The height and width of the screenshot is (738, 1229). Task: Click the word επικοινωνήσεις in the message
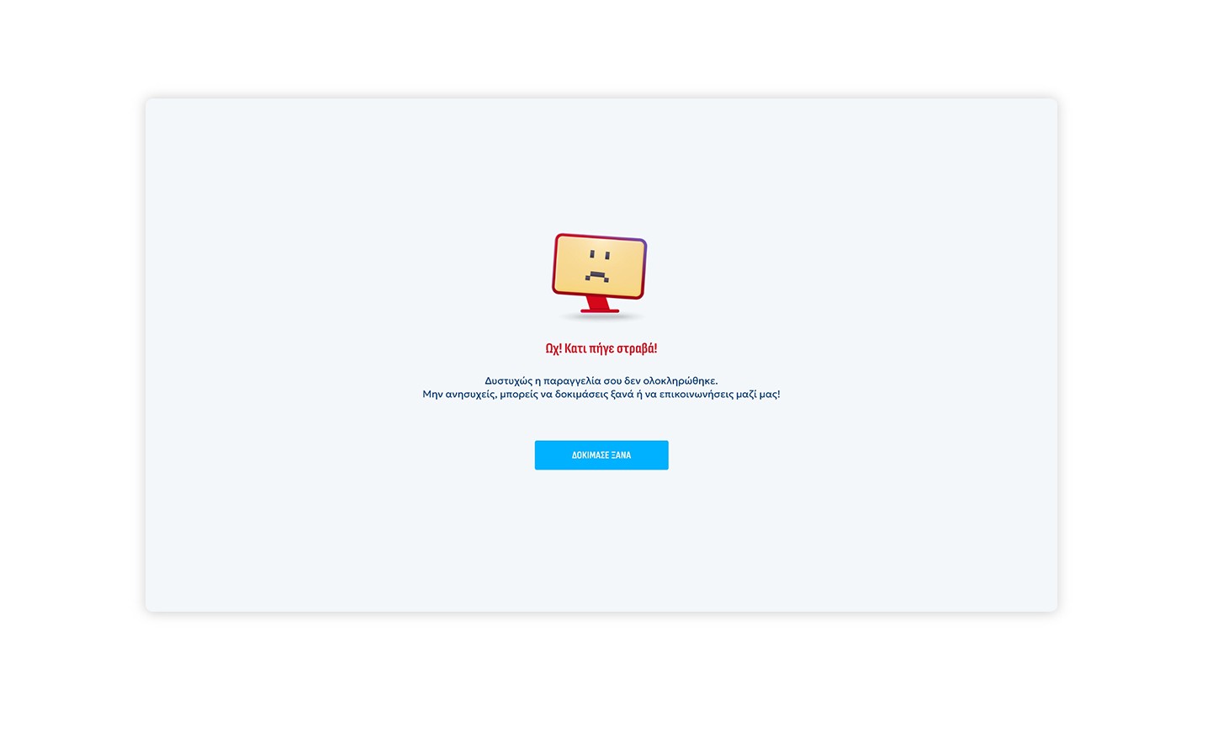[x=696, y=394]
